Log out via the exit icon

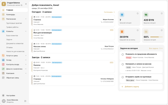click(x=25, y=101)
